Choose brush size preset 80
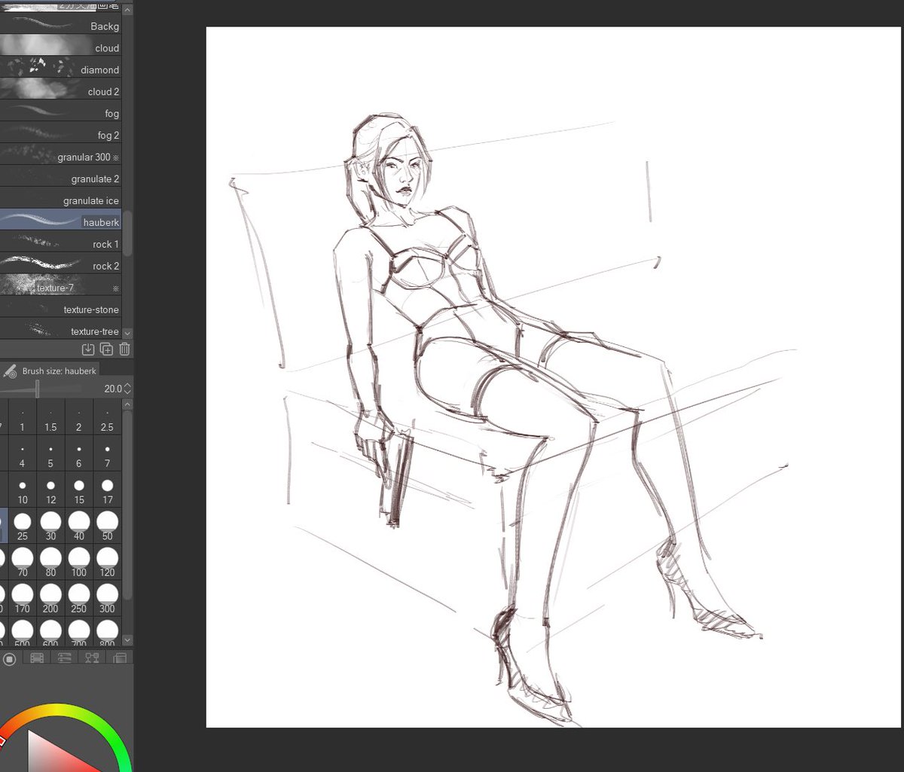This screenshot has width=904, height=772. tap(50, 563)
